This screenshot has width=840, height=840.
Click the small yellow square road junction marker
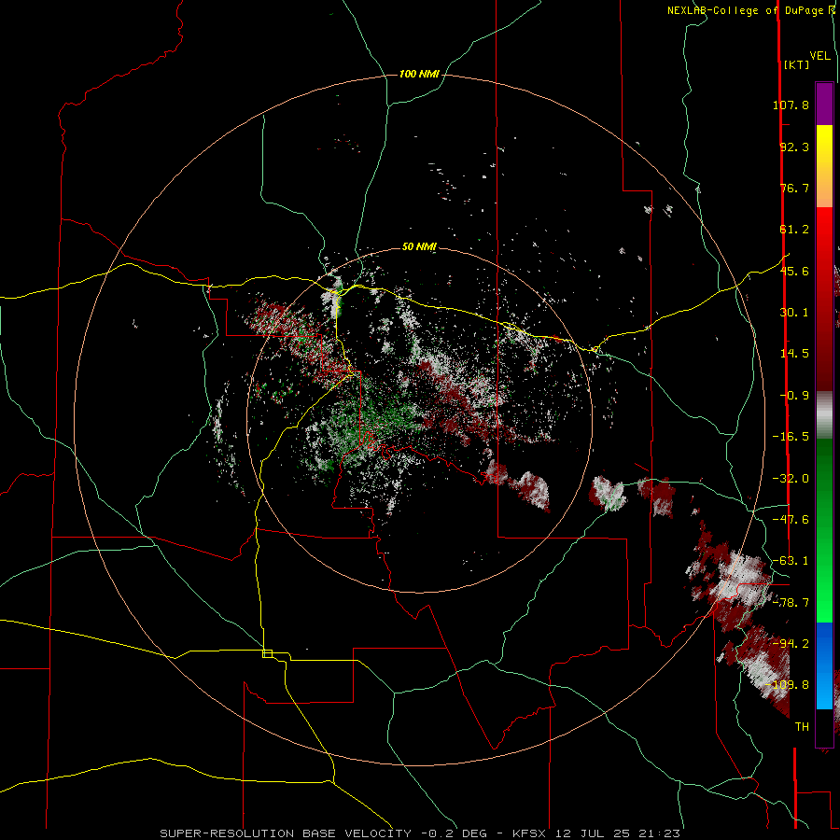(x=267, y=653)
